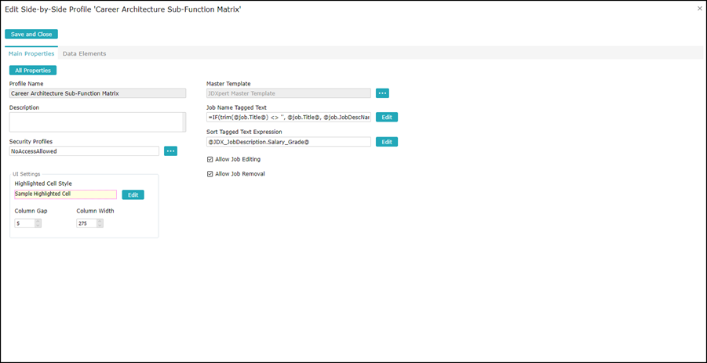This screenshot has width=707, height=363.
Task: Increase Column Width with up arrow
Action: point(100,221)
